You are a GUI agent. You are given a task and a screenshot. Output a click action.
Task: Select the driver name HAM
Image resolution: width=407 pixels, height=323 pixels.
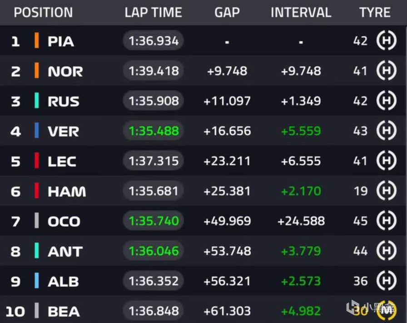point(66,191)
